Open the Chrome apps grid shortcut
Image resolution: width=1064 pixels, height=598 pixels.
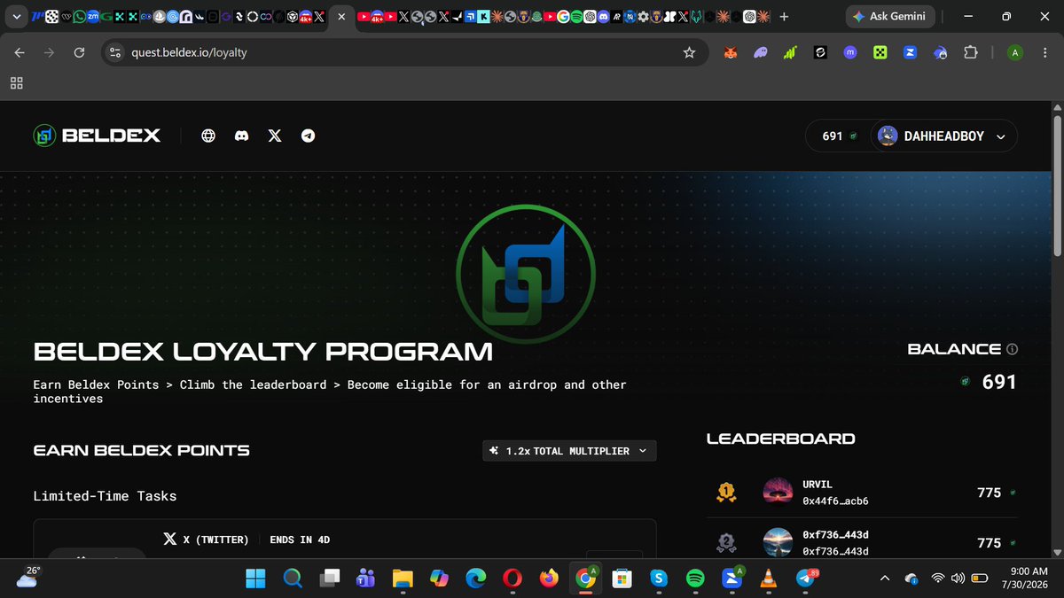pos(16,83)
